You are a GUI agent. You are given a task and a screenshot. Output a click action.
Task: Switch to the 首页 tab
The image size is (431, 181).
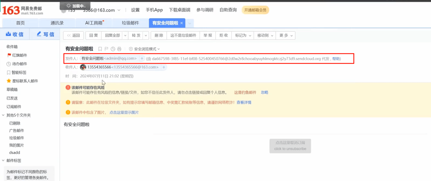click(20, 23)
